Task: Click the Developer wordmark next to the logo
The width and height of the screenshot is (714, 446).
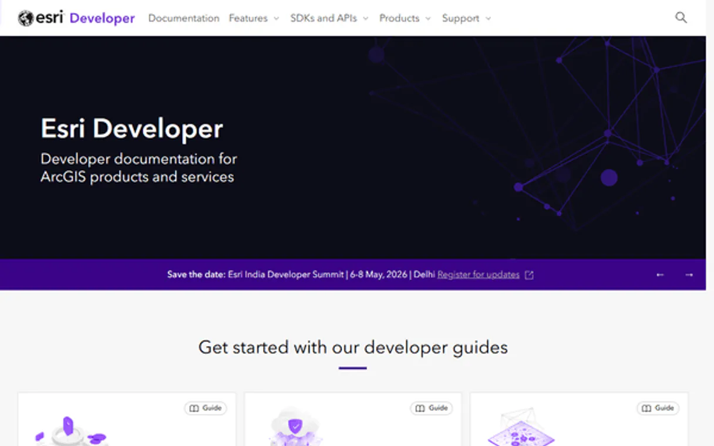Action: [102, 18]
